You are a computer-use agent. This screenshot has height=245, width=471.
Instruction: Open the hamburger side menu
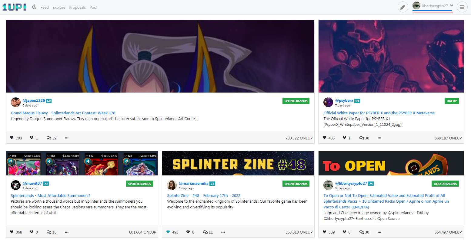click(x=462, y=7)
